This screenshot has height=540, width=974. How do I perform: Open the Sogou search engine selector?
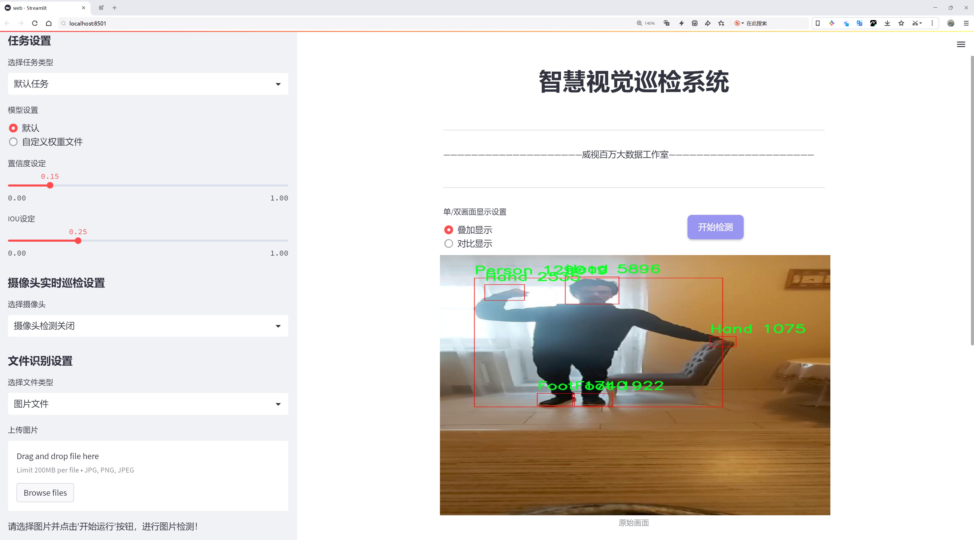click(739, 23)
